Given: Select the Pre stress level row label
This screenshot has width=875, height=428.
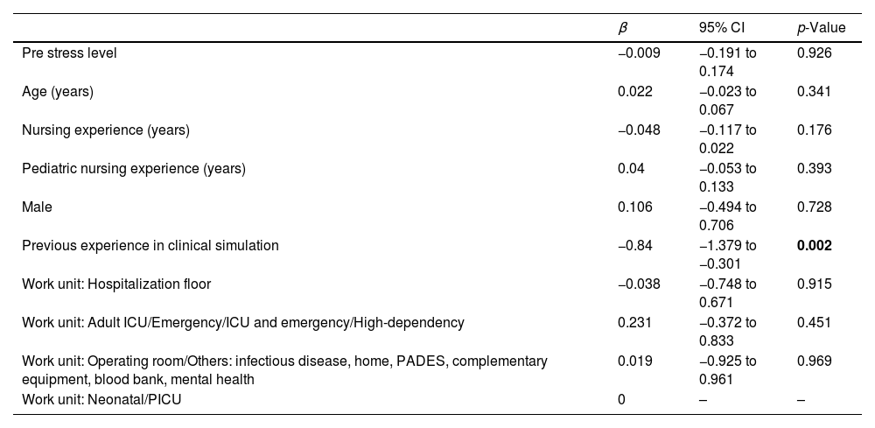Looking at the screenshot, I should click(x=69, y=53).
